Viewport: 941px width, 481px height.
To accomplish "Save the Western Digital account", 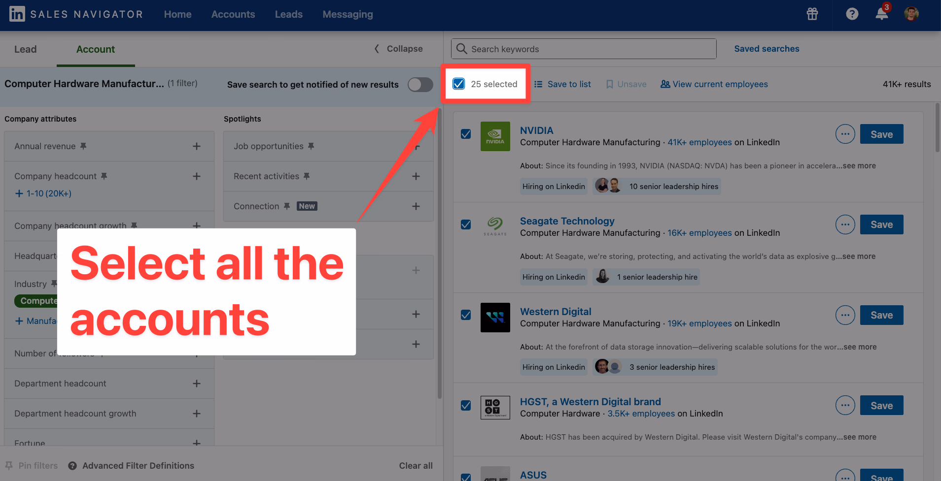I will (x=882, y=315).
